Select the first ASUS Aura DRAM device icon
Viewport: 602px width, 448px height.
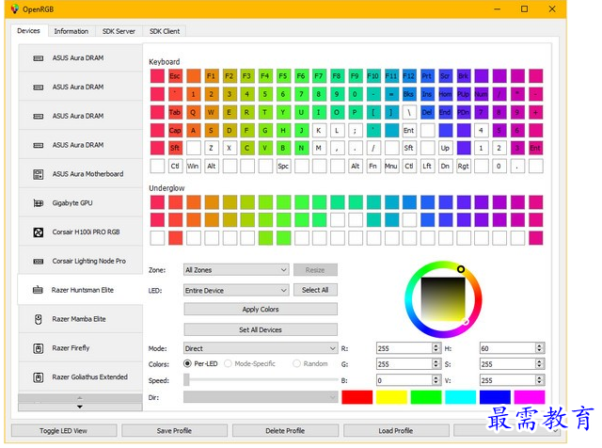pos(38,58)
